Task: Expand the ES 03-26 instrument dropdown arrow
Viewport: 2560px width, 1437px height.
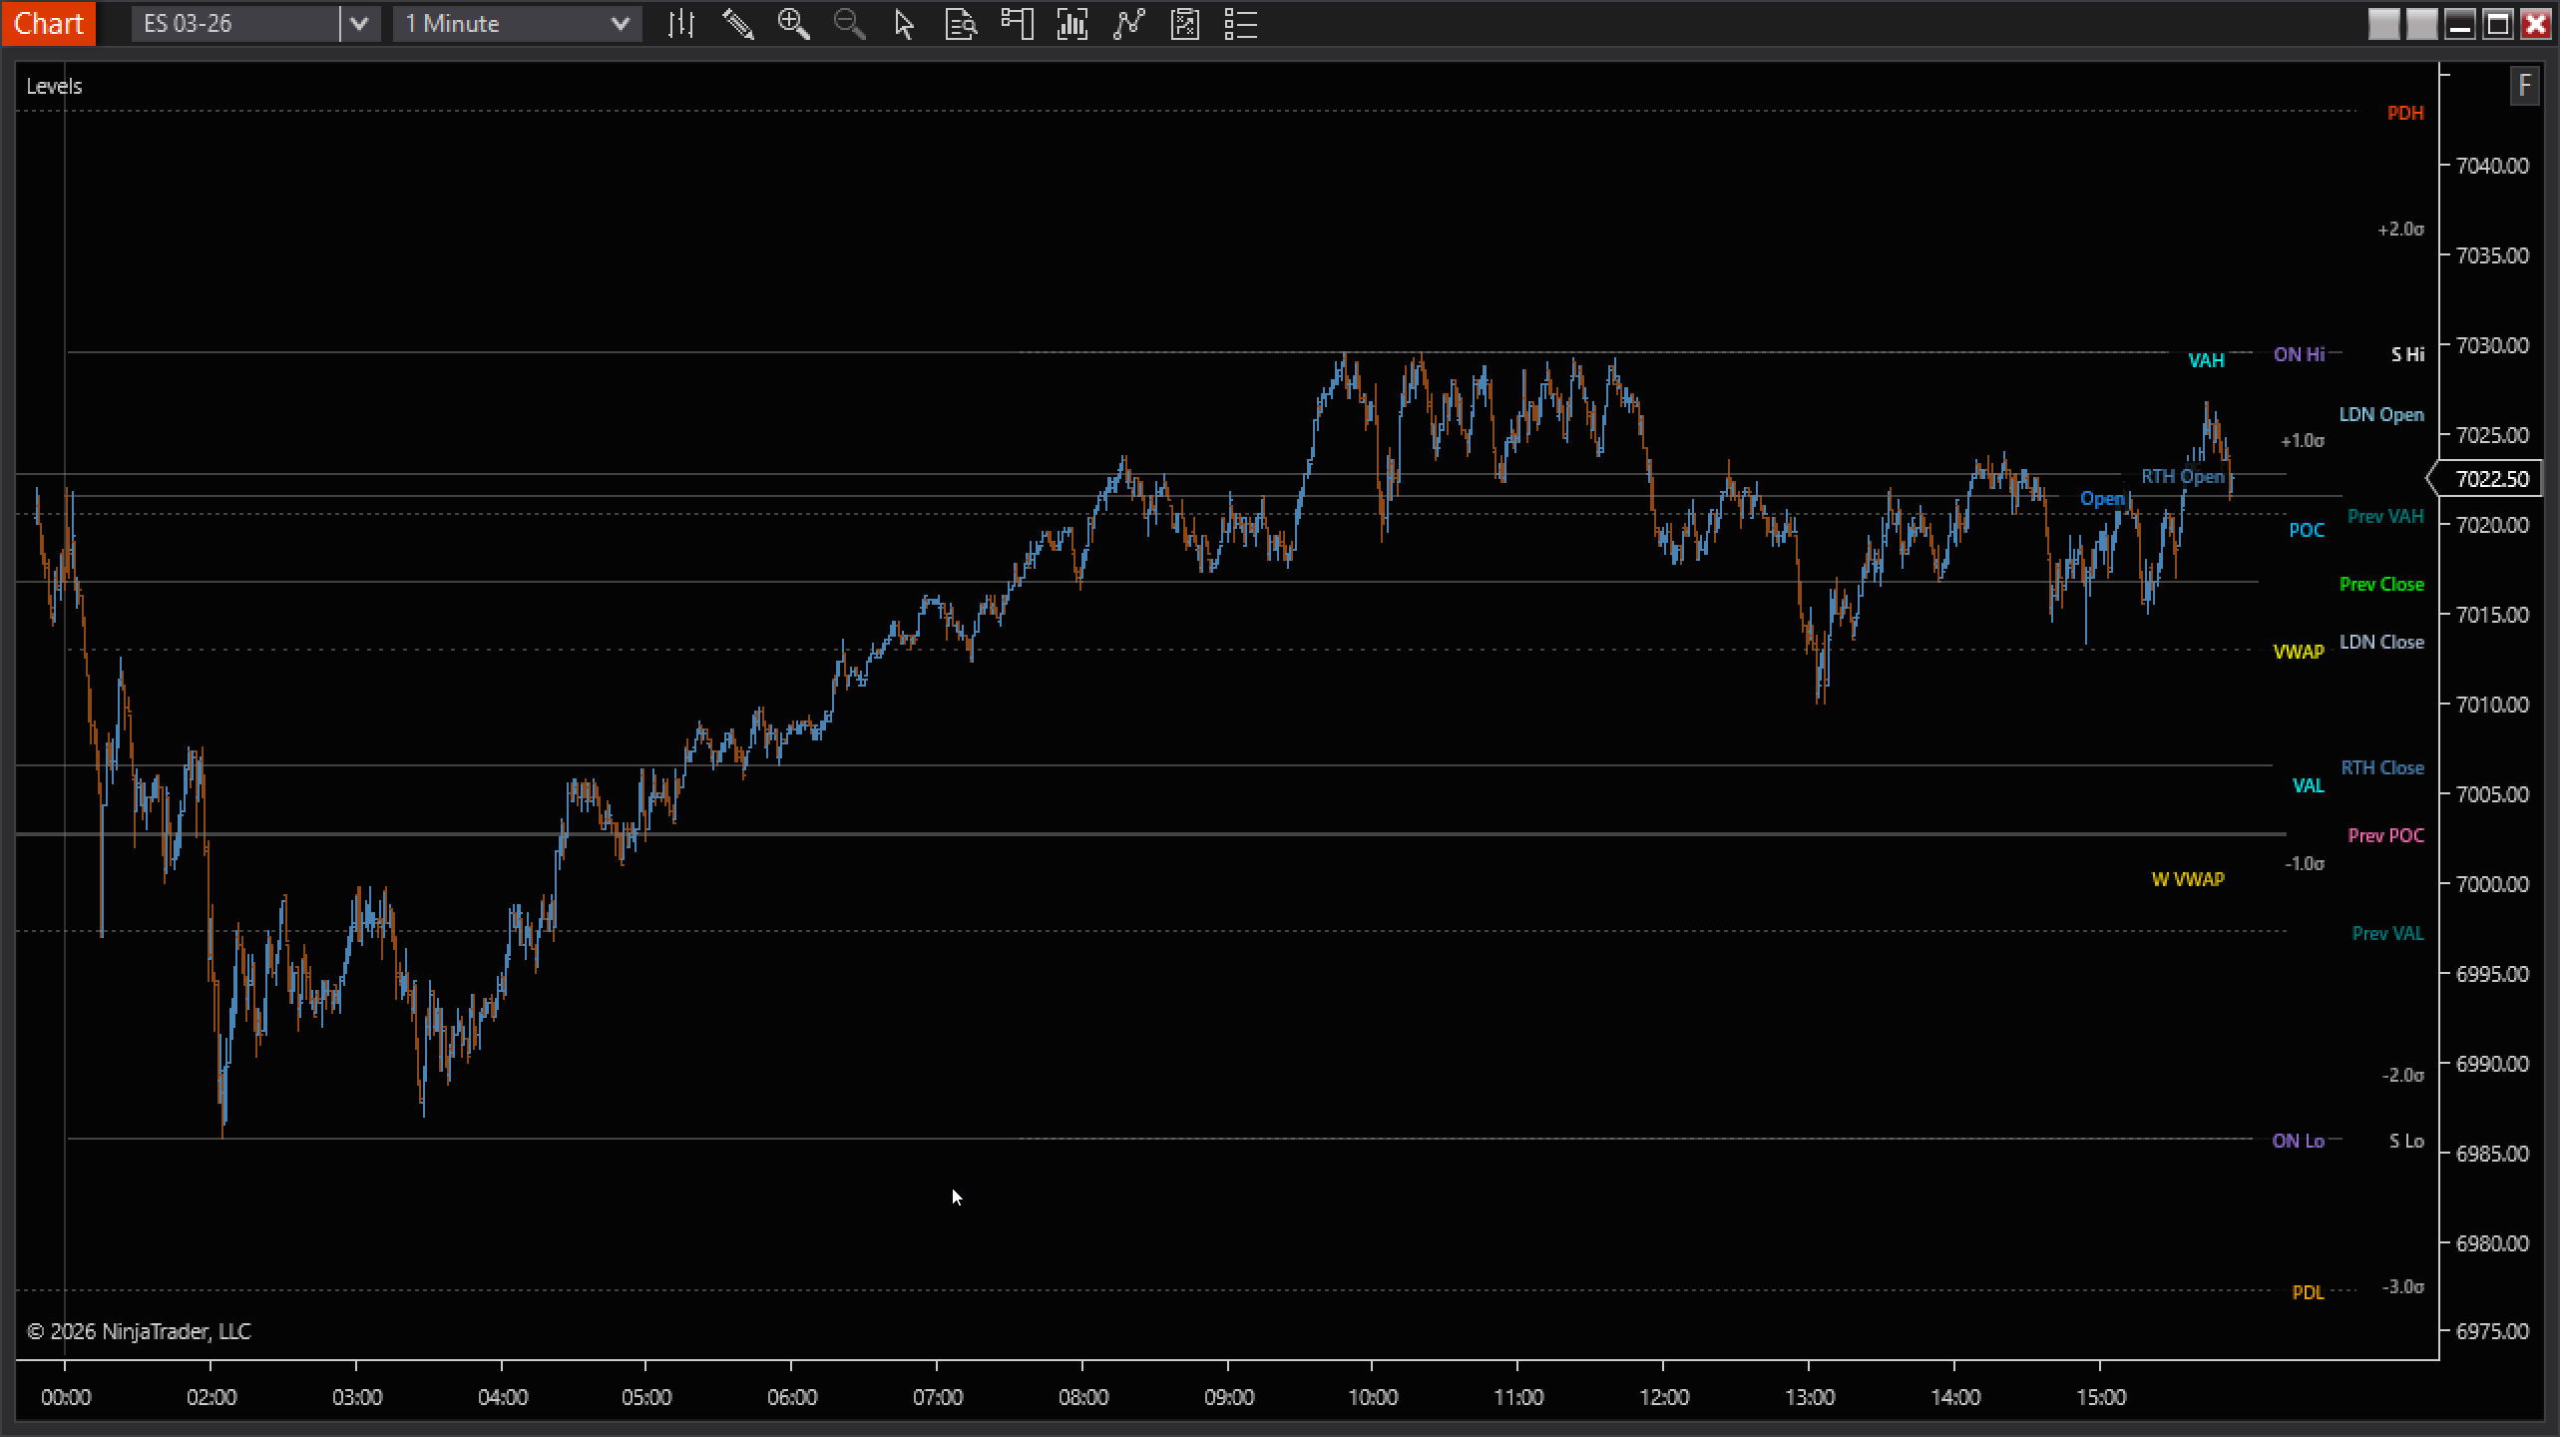Action: pos(360,24)
